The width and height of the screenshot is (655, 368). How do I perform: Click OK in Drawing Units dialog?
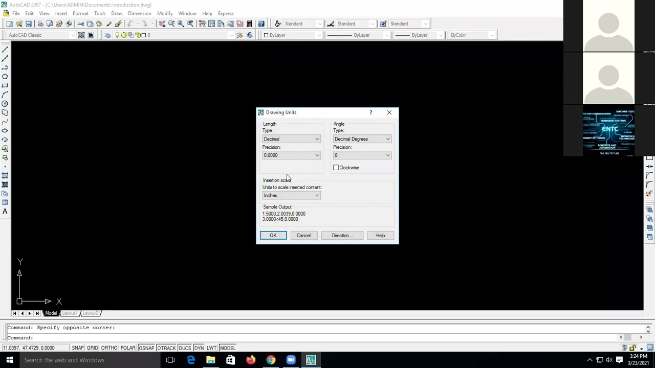(273, 236)
